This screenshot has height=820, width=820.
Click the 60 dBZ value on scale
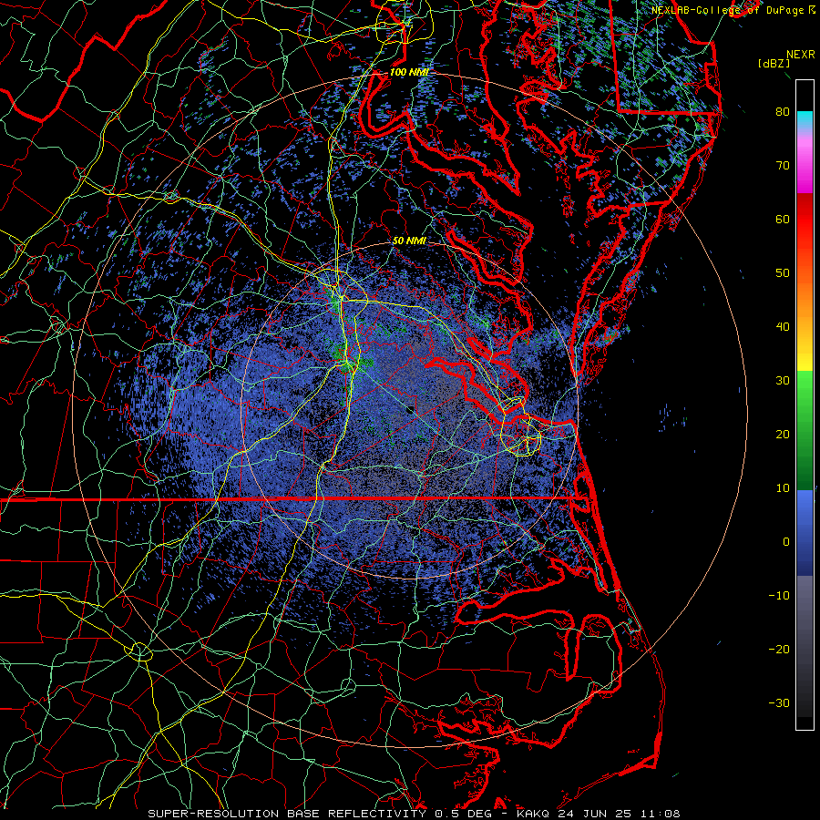click(783, 220)
